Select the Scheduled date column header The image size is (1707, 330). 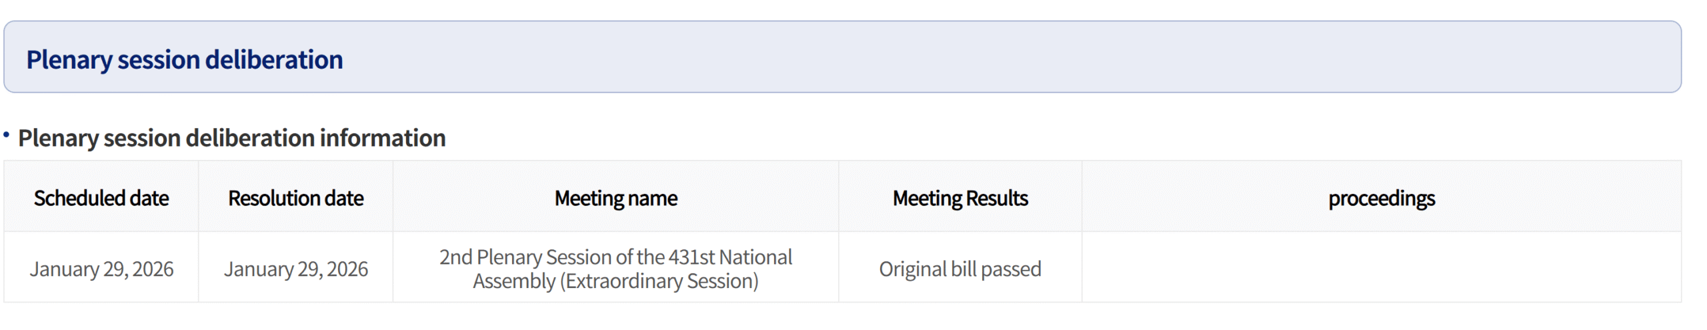tap(101, 199)
